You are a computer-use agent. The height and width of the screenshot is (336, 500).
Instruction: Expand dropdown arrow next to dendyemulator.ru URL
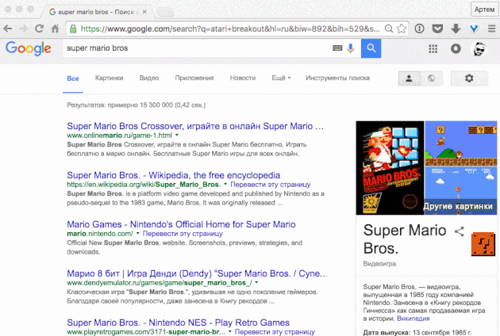pyautogui.click(x=256, y=282)
